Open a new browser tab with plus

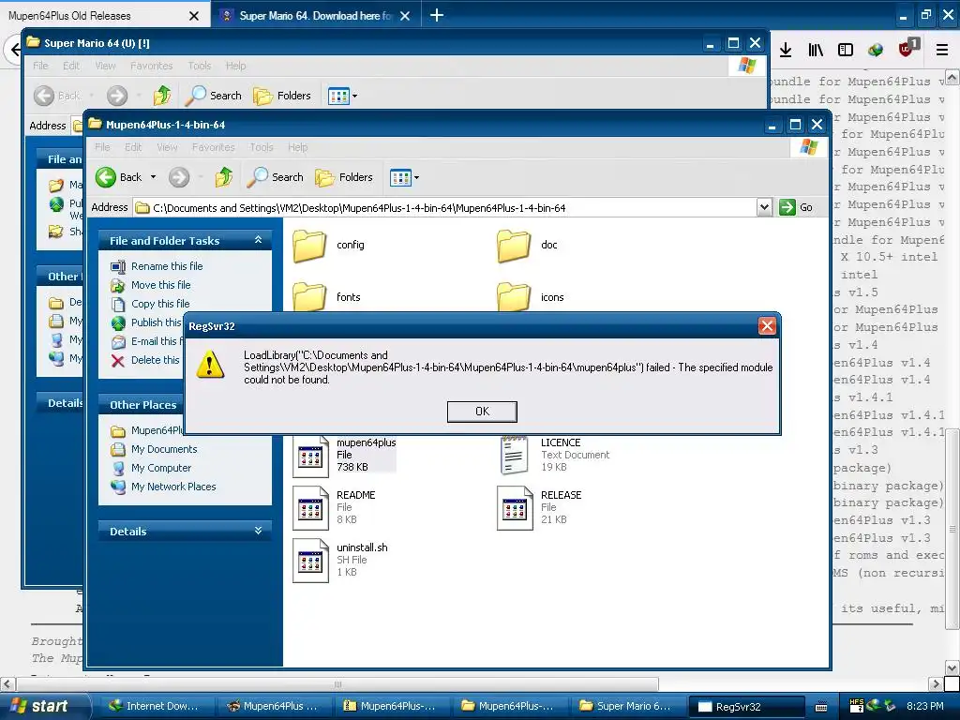pyautogui.click(x=437, y=15)
